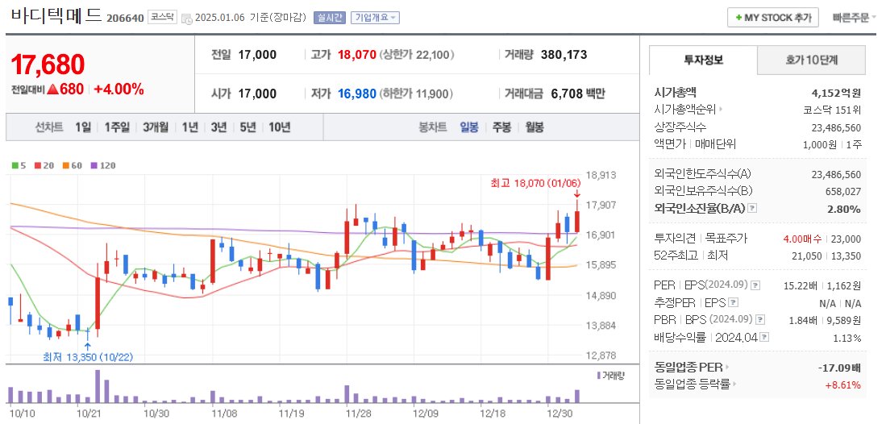Select the 3년 line chart period
The width and height of the screenshot is (886, 424).
[x=218, y=127]
